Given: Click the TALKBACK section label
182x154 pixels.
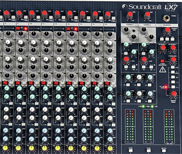Looking at the screenshot, I should pyautogui.click(x=167, y=25).
